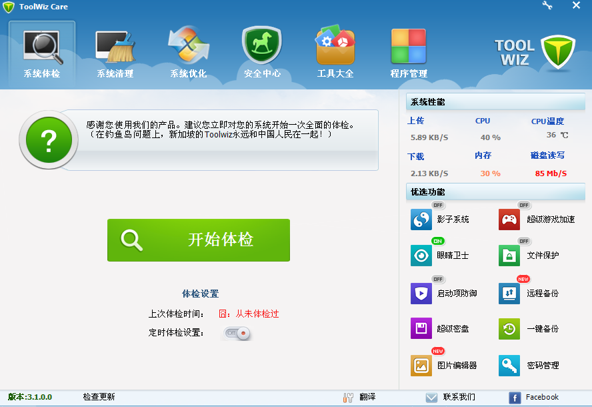592x407 pixels.
Task: Go to the 安全中心 security center tab
Action: tap(262, 53)
